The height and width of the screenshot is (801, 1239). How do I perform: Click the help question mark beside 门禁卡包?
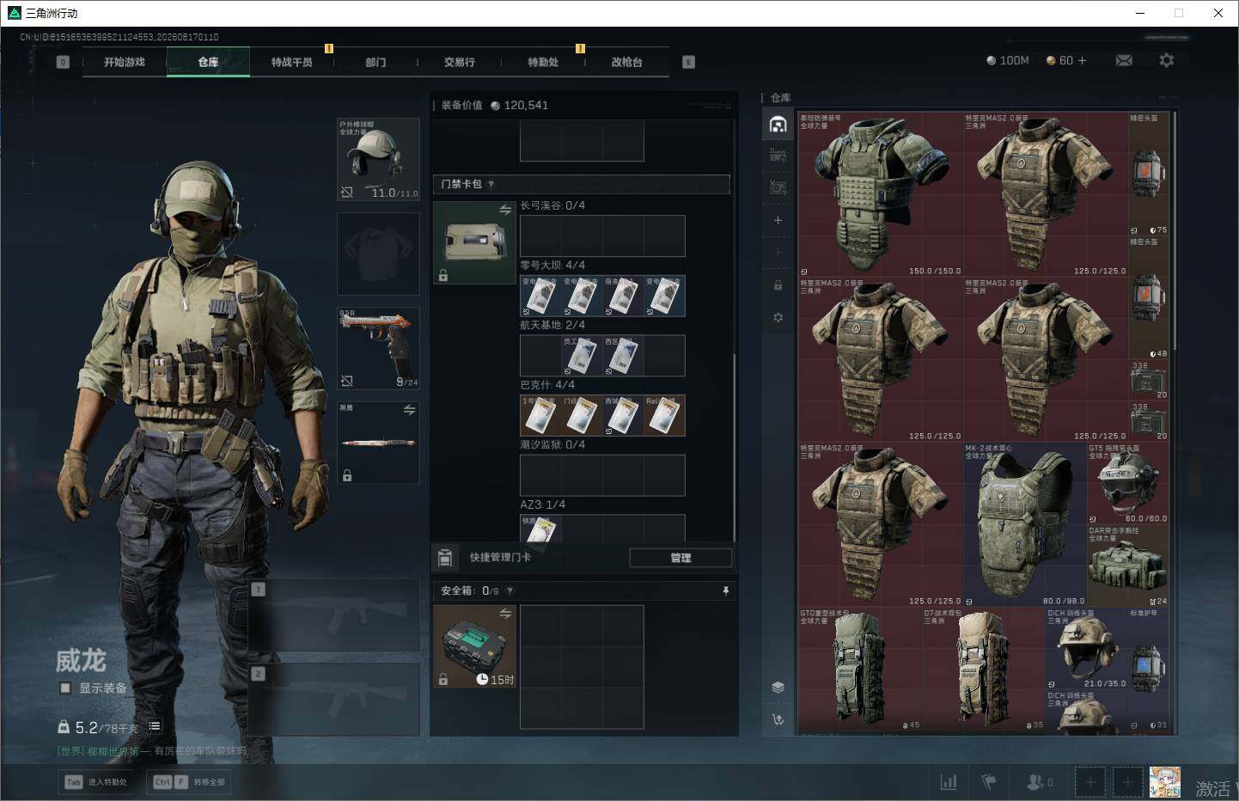tap(491, 184)
